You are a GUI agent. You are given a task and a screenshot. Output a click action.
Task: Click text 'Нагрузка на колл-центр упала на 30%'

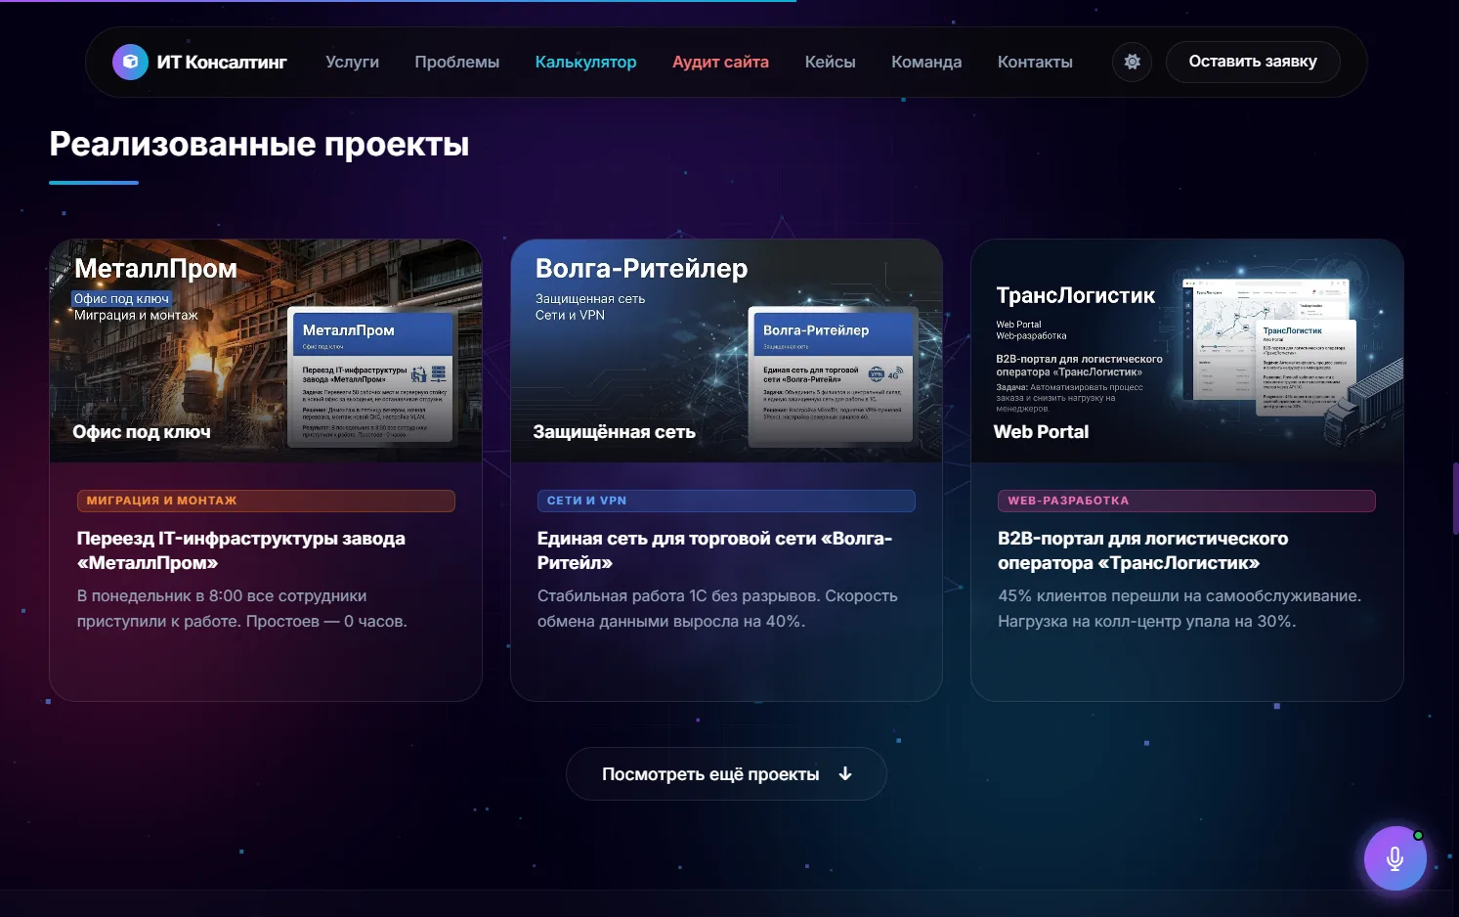tap(1146, 621)
